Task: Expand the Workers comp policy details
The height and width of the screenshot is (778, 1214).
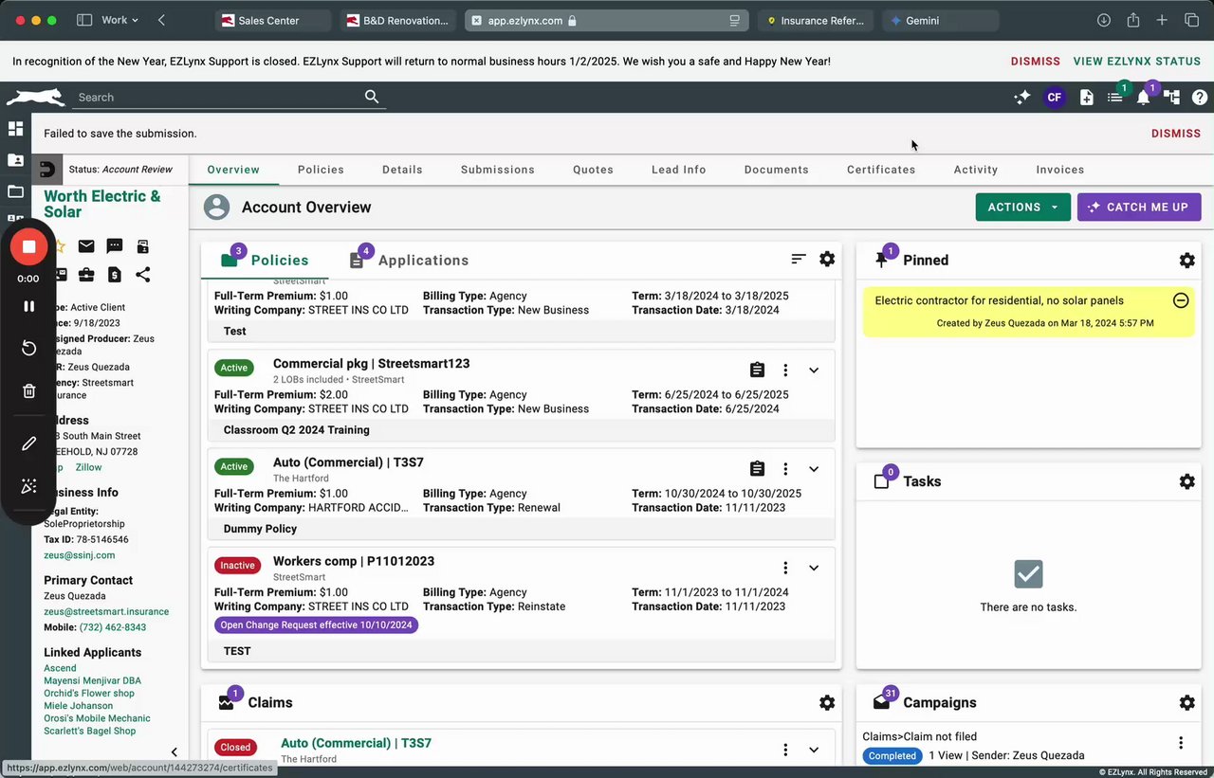Action: tap(814, 568)
